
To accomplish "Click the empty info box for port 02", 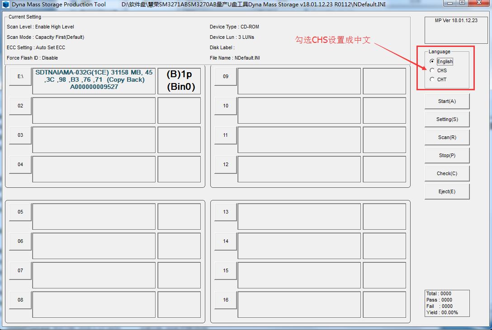I will click(94, 110).
